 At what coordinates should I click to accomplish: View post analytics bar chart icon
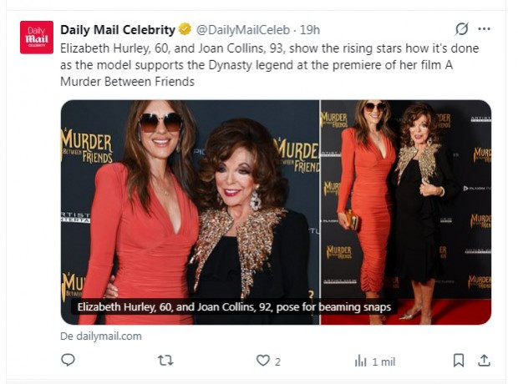coord(360,361)
